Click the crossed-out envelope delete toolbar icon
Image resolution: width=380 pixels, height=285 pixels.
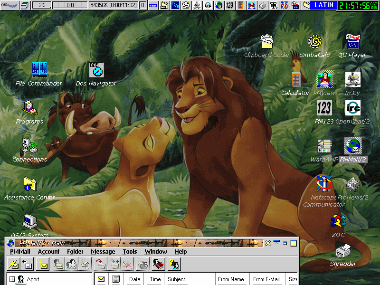(127, 264)
